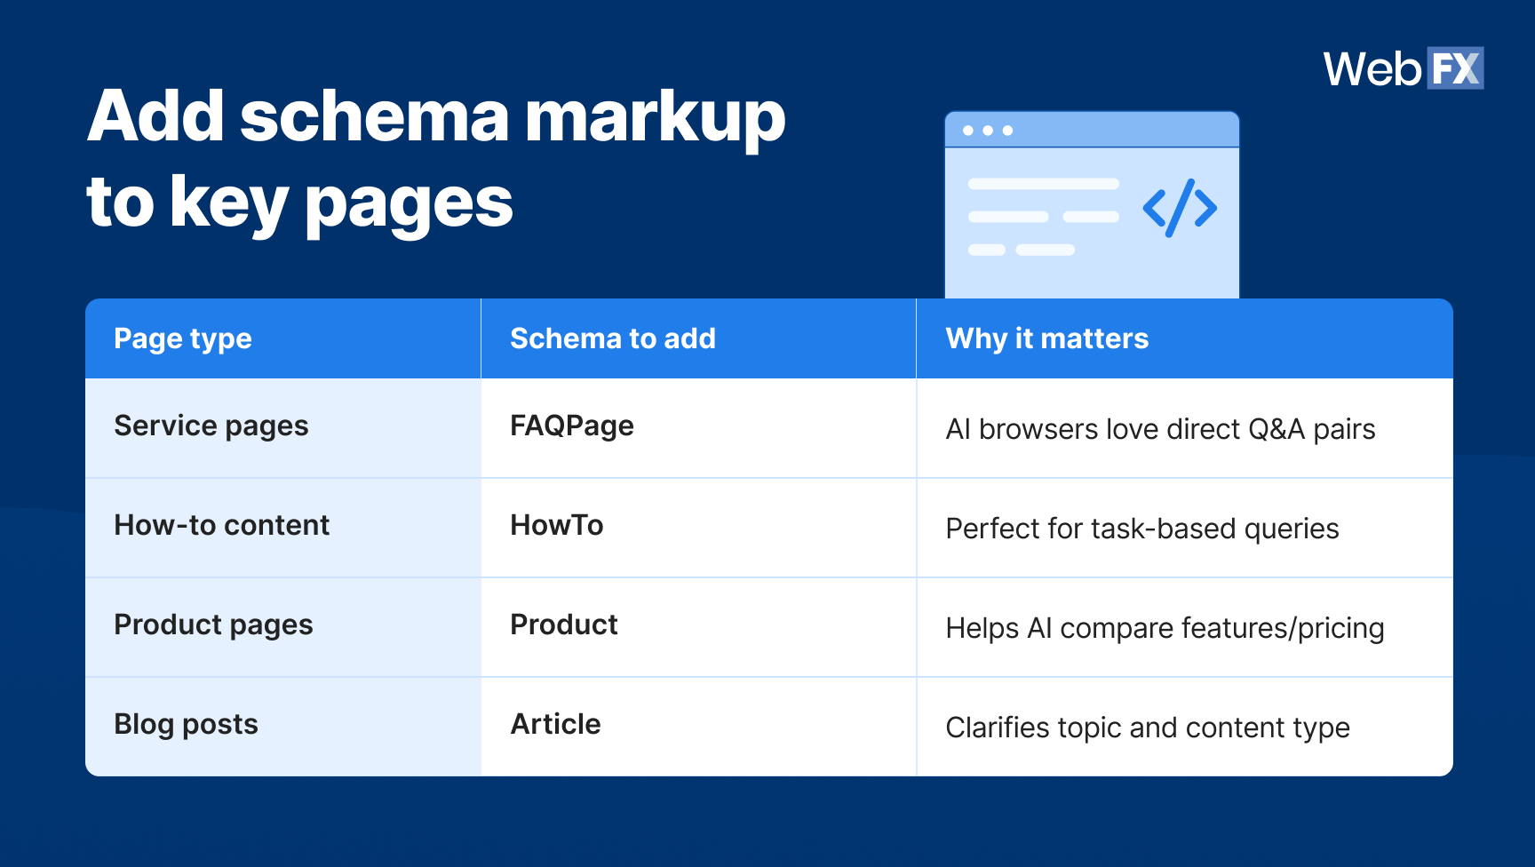Screen dimensions: 1535x867
Task: Select the HowTo schema row
Action: click(557, 526)
